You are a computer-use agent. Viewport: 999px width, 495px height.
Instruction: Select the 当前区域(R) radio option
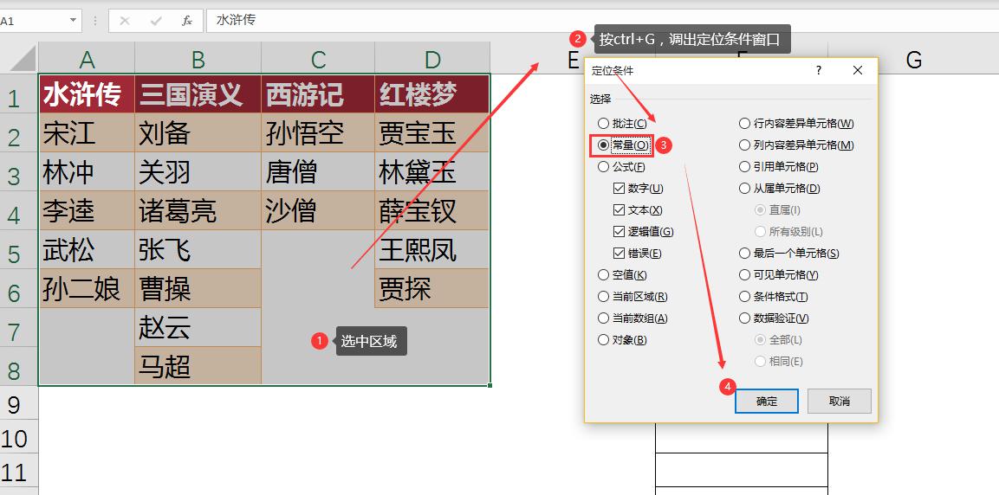click(632, 297)
